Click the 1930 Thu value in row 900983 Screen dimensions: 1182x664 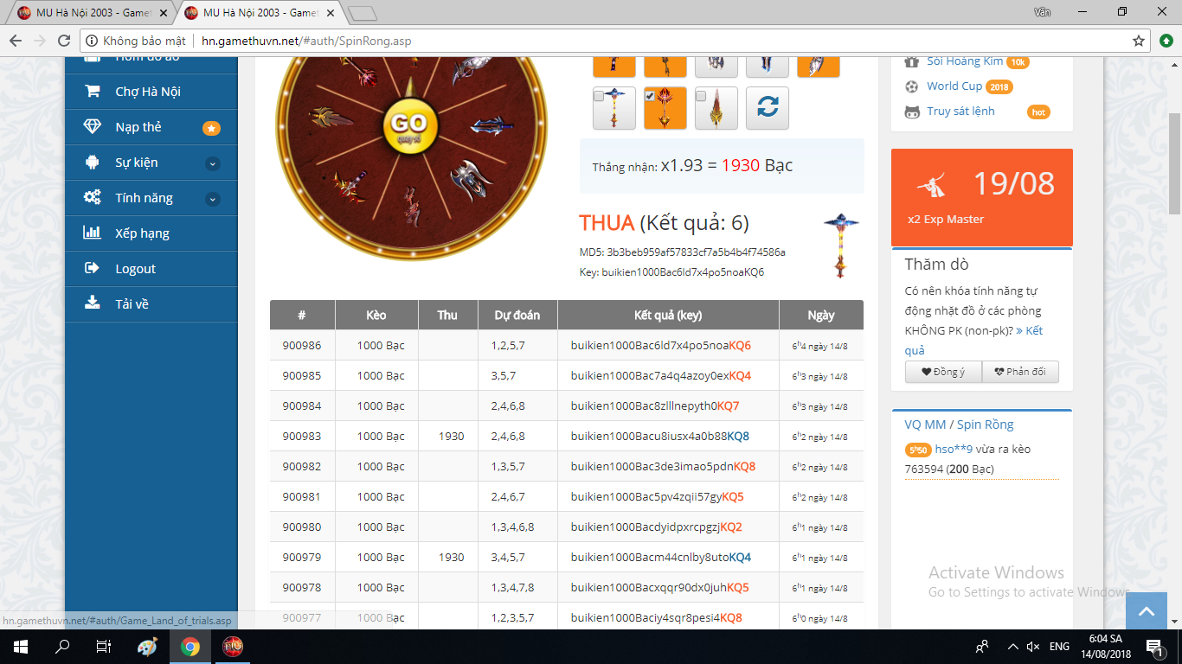tap(451, 436)
